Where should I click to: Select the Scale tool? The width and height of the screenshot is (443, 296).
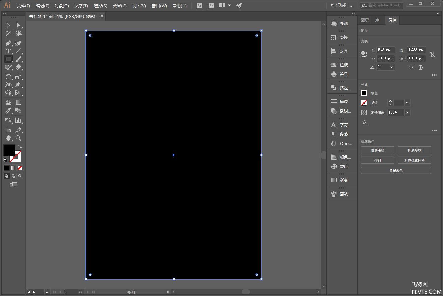(19, 77)
